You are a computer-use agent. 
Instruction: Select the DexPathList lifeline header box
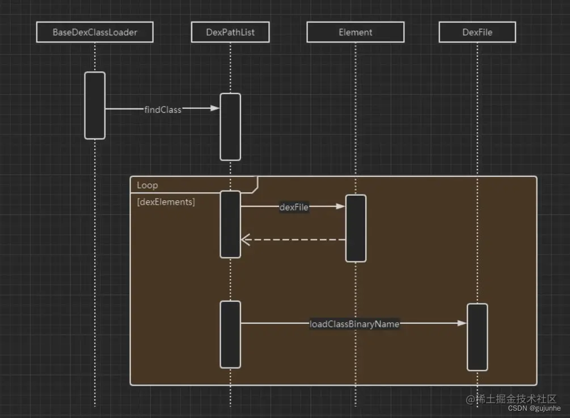coord(230,32)
